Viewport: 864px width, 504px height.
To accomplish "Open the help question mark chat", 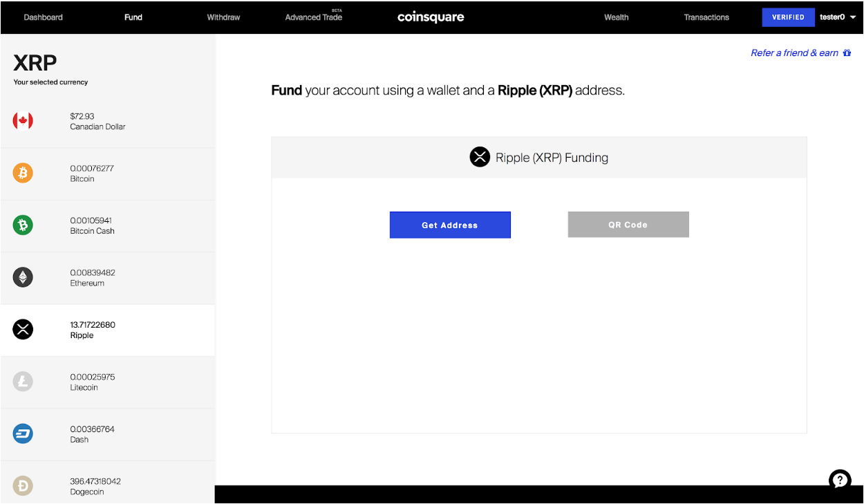I will click(x=840, y=480).
